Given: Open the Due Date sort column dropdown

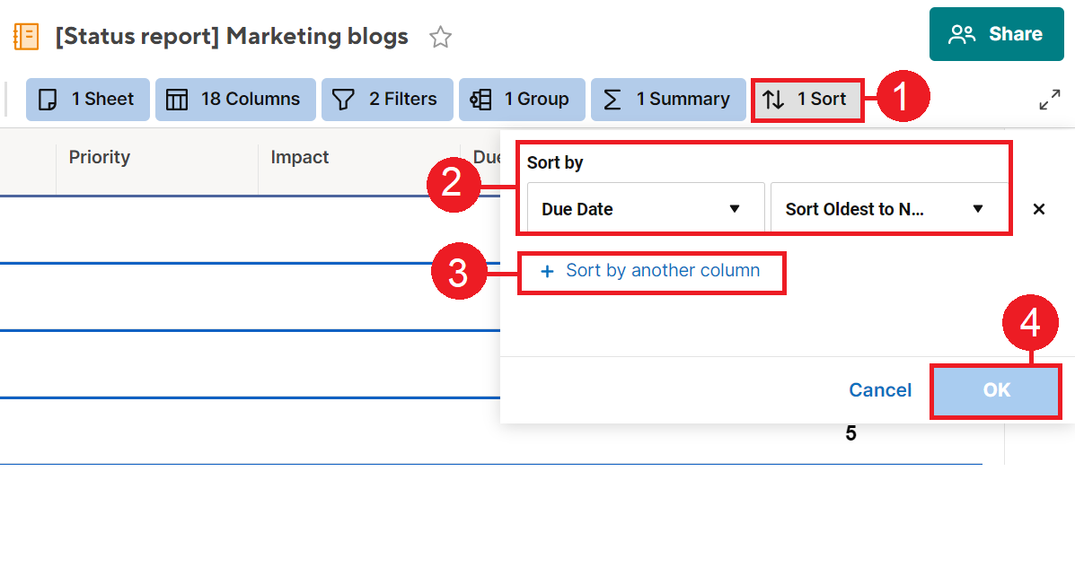Looking at the screenshot, I should click(x=643, y=208).
